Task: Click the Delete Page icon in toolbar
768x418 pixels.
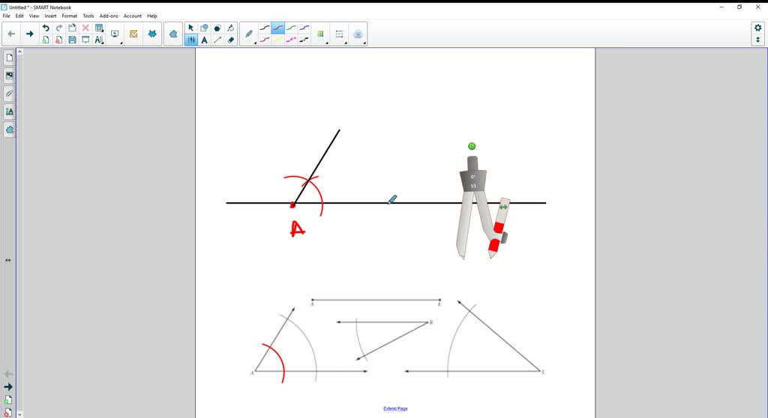Action: click(58, 40)
